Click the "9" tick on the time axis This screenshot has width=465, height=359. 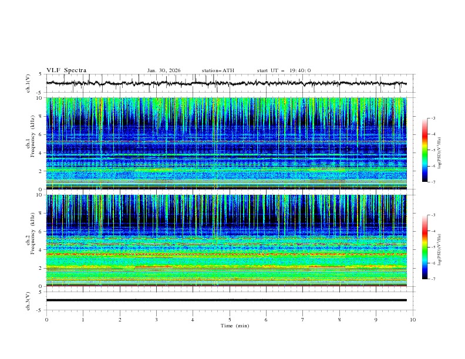click(x=376, y=320)
